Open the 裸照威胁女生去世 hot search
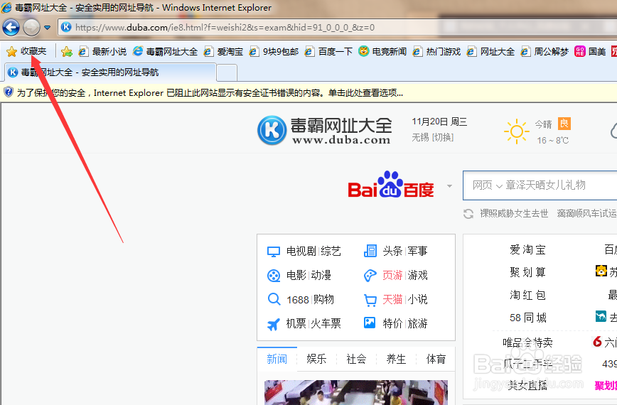The image size is (617, 405). click(x=514, y=213)
